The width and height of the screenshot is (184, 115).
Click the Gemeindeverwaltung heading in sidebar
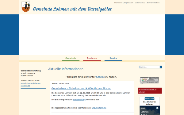pos(31,71)
